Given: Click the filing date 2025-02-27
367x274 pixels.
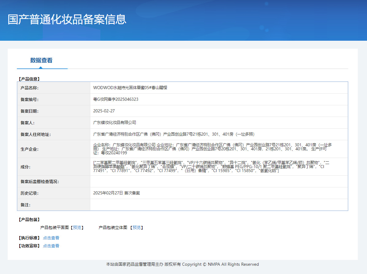Looking at the screenshot, I should click(104, 111).
